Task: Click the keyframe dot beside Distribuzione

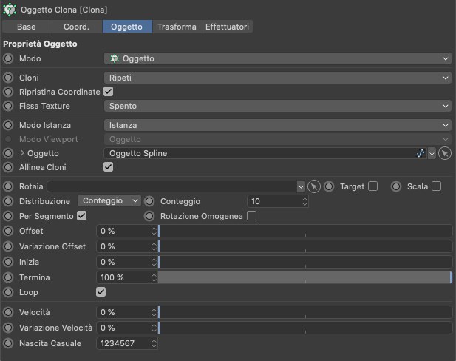Action: coord(8,201)
